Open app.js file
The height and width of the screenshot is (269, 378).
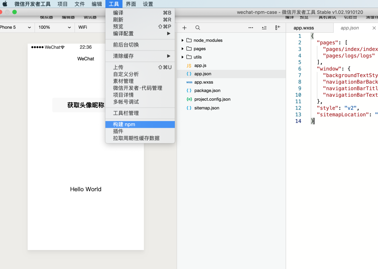(x=231, y=66)
